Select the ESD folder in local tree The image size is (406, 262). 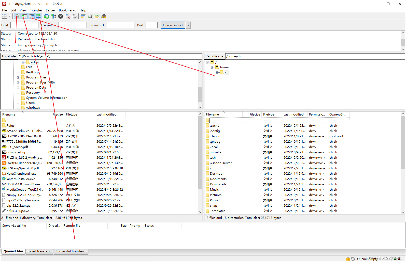click(x=29, y=67)
